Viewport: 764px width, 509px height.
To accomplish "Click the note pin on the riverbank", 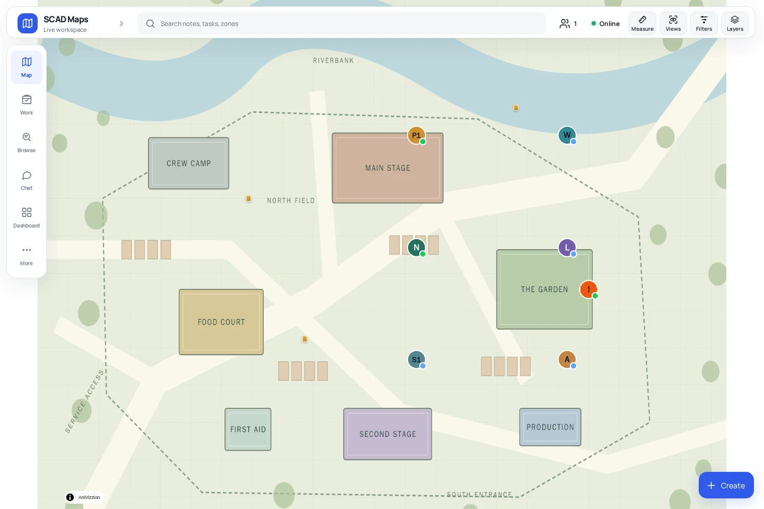I will 516,108.
